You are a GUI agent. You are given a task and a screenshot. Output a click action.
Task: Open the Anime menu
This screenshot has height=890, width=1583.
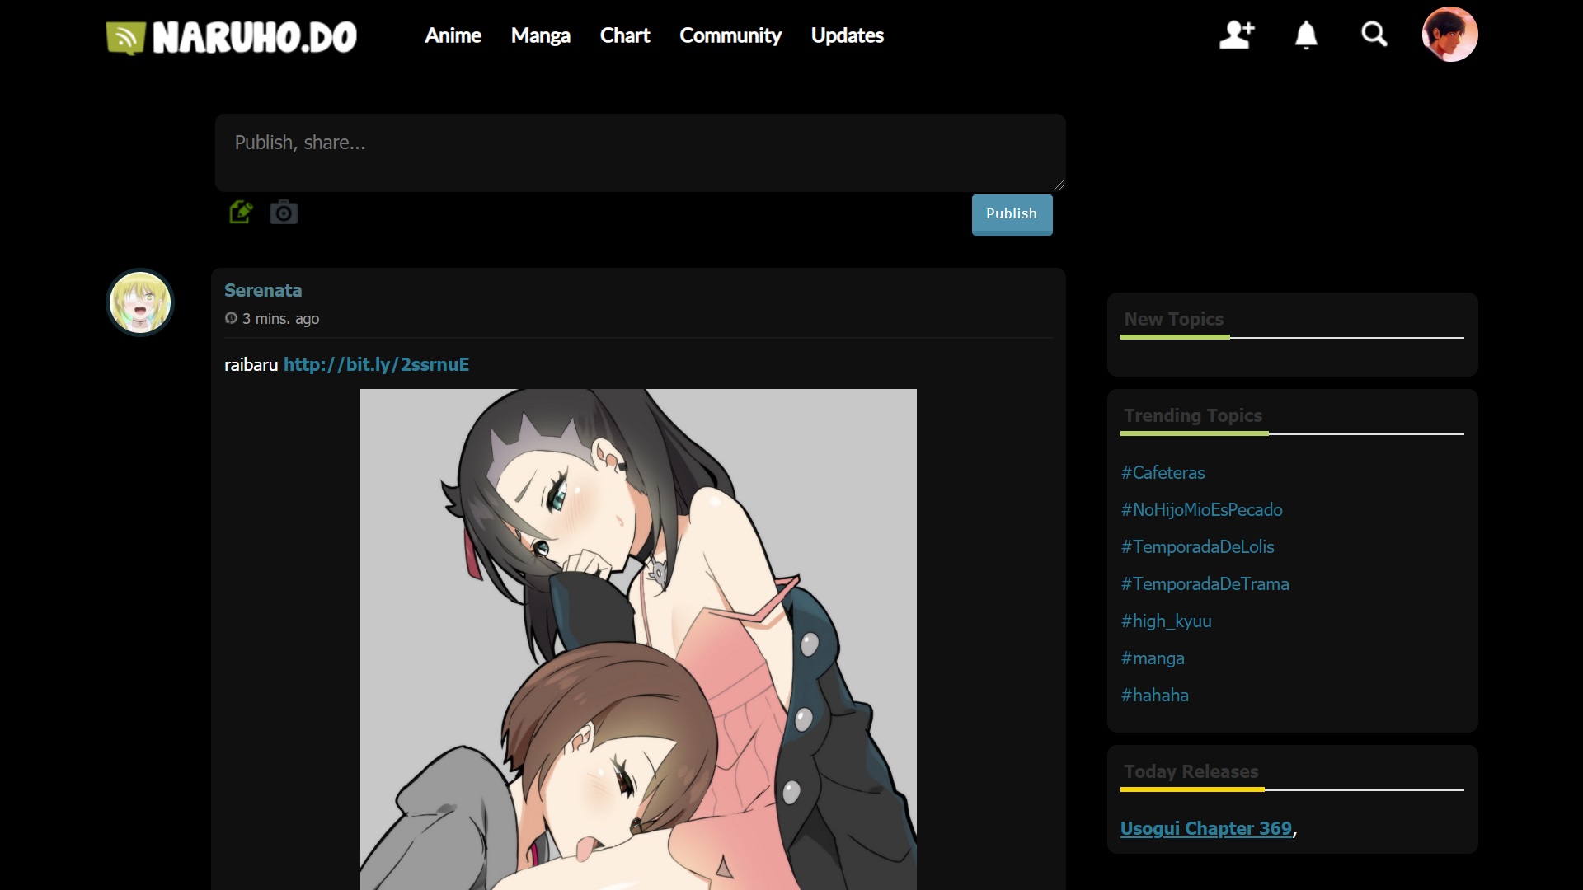tap(453, 35)
